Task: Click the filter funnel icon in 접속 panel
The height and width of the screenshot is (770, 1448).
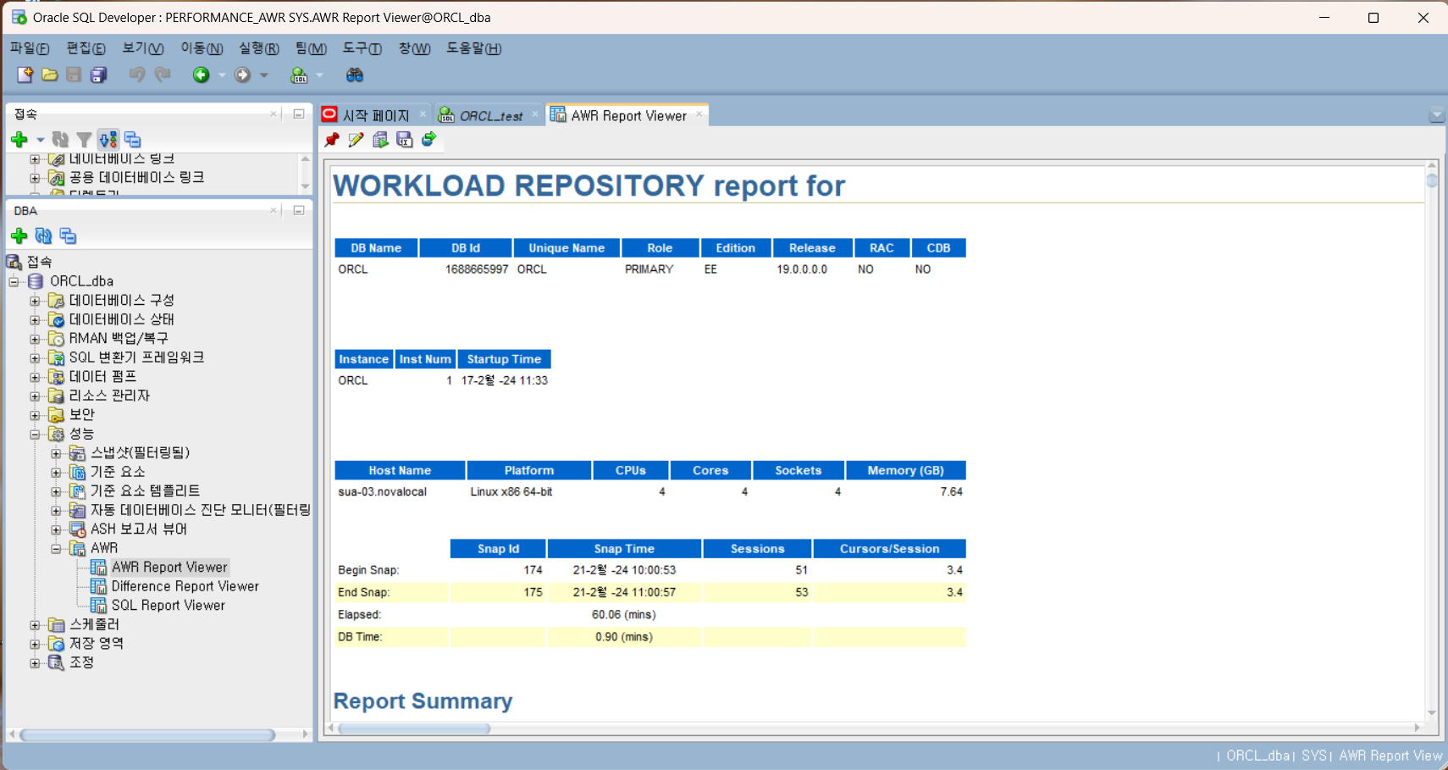Action: click(x=84, y=140)
